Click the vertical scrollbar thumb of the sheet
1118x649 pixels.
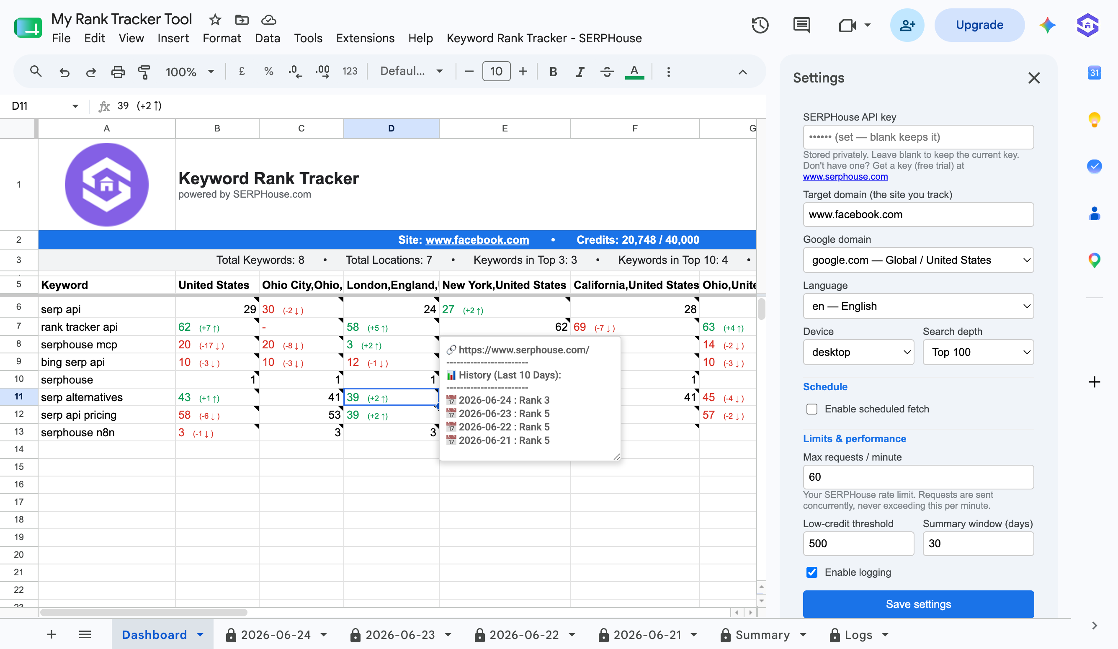click(761, 309)
